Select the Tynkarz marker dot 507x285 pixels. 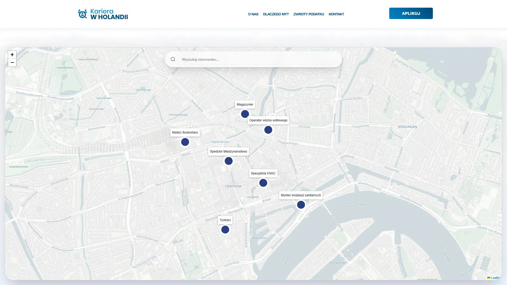[x=225, y=230]
